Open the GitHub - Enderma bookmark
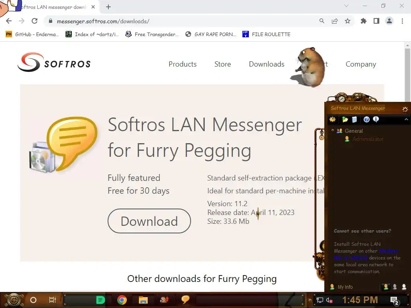 (32, 34)
